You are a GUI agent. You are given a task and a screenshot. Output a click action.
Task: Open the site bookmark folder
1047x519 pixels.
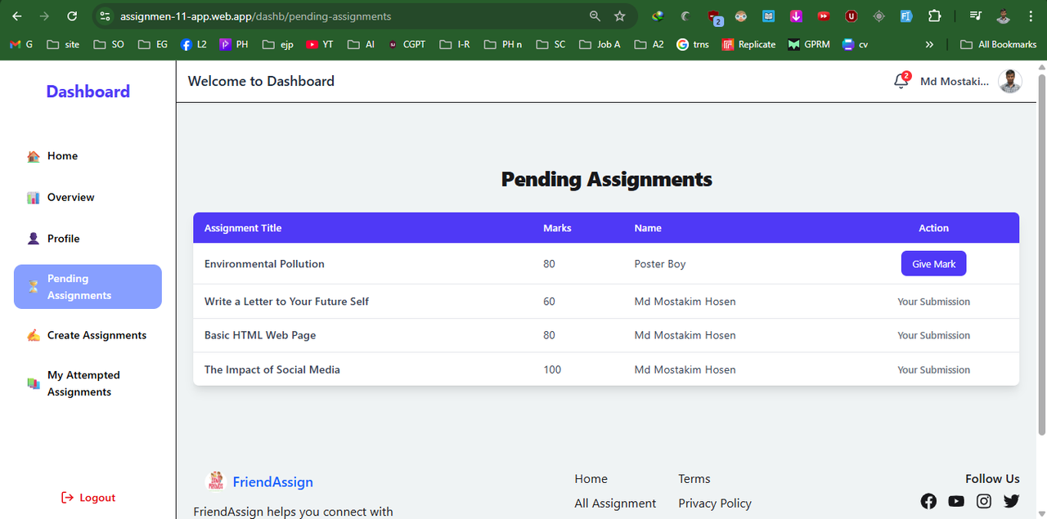64,44
